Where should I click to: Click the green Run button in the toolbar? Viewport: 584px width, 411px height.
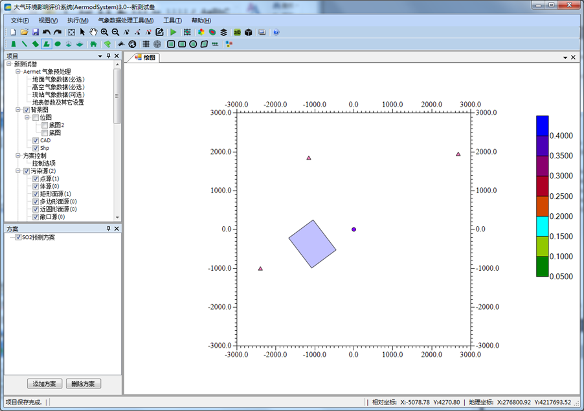173,32
